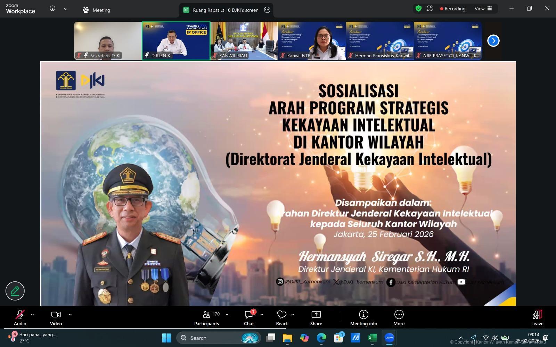The height and width of the screenshot is (347, 556).
Task: Start the camera via Video control
Action: 56,317
